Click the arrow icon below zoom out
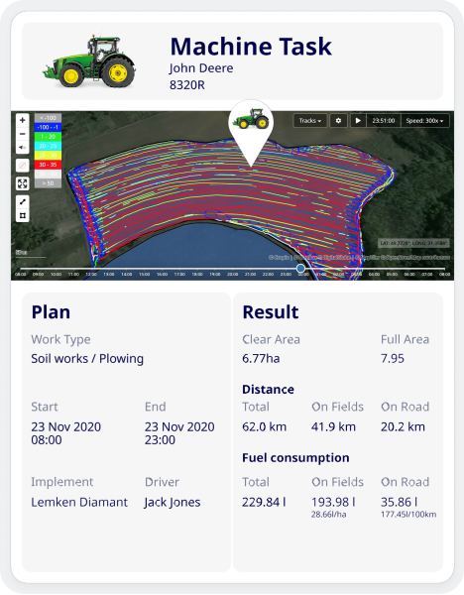 tap(23, 147)
